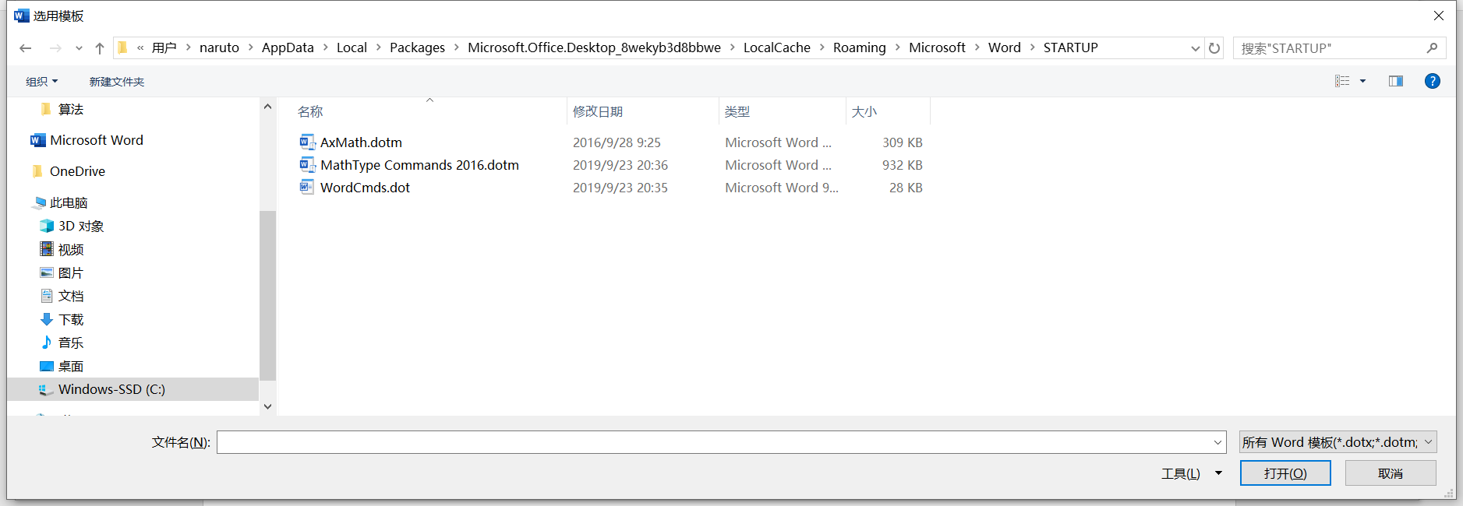This screenshot has width=1463, height=506.
Task: Select the AxMath.dotm file
Action: pyautogui.click(x=360, y=142)
